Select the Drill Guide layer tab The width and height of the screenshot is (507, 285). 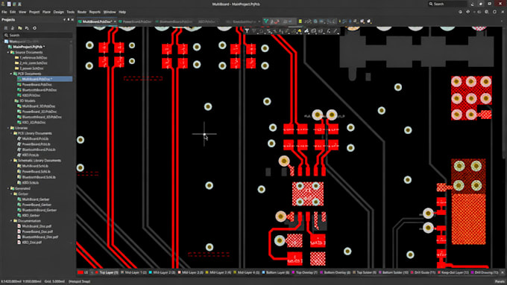point(423,272)
